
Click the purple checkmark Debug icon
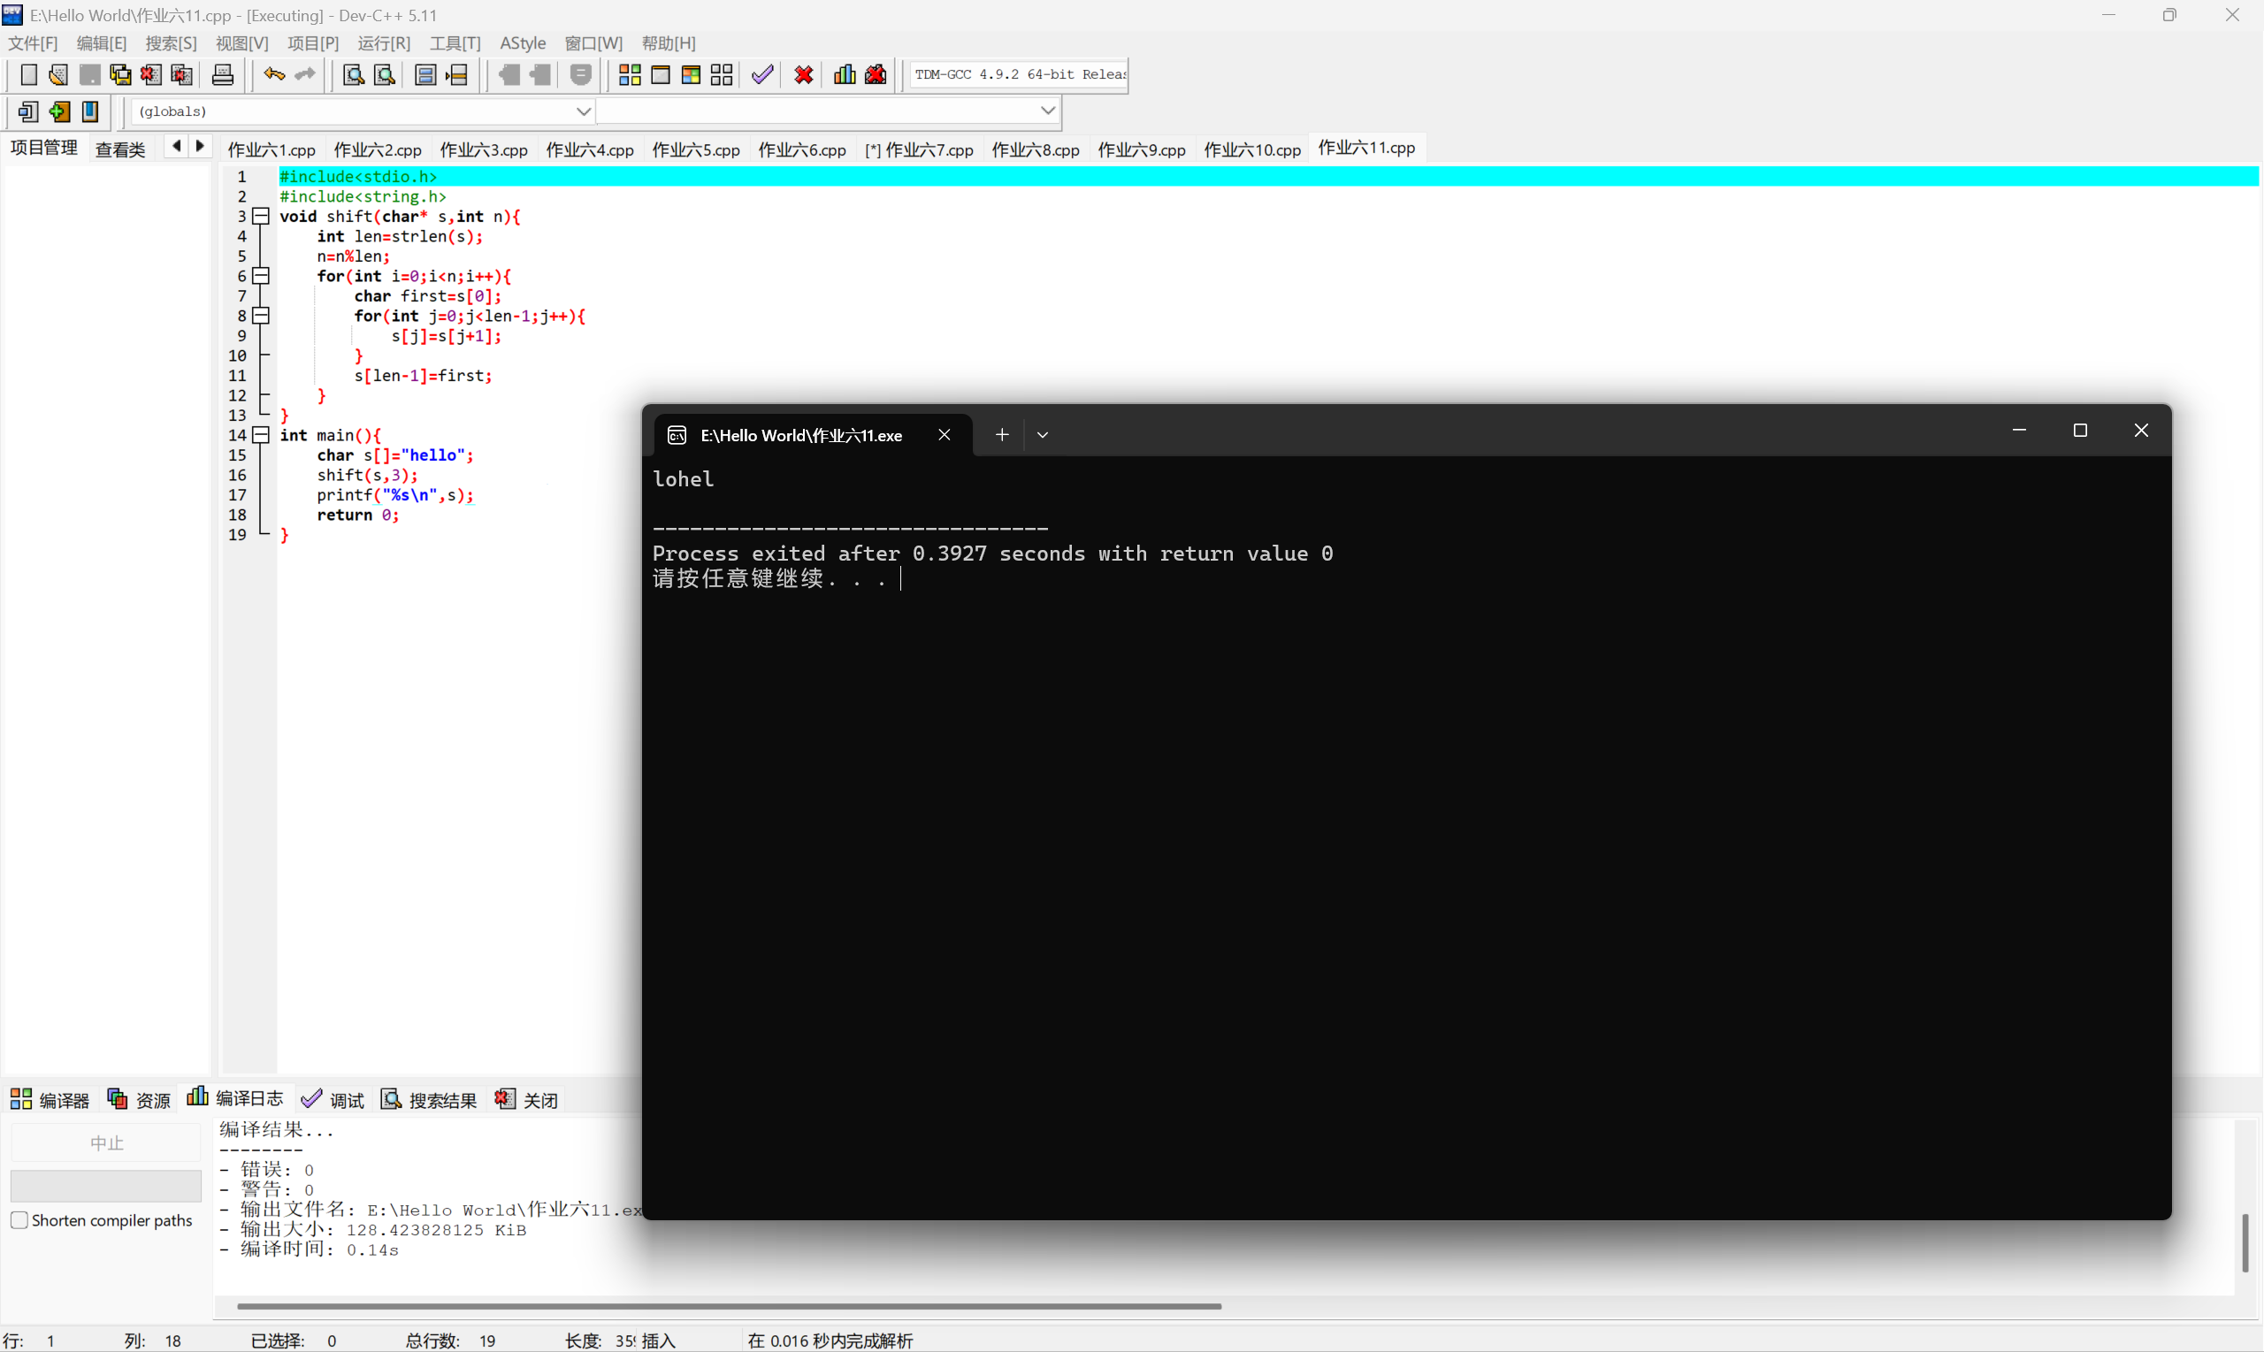pos(762,74)
